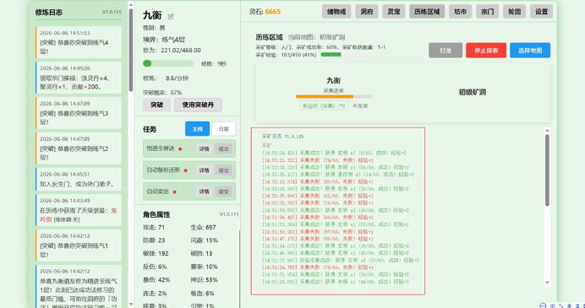The height and width of the screenshot is (308, 585).
Task: Click the 修炼日志 panel heading
Action: click(49, 13)
